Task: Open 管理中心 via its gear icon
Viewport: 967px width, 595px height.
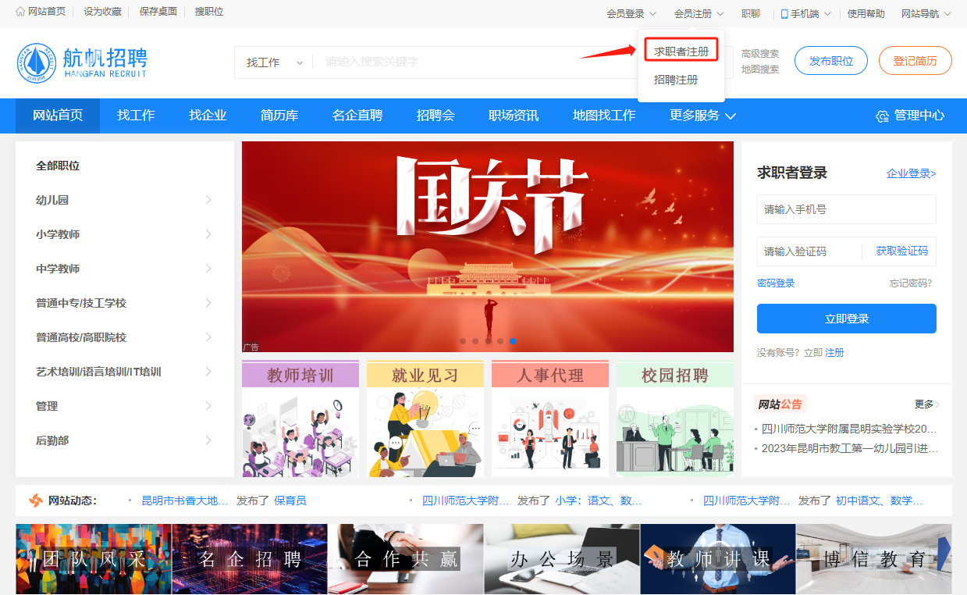Action: tap(882, 116)
